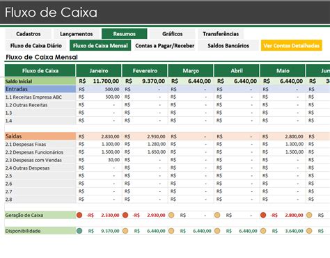Click the yellow indicator for Abril Disponibilidade
This screenshot has width=330, height=258.
pos(217,231)
